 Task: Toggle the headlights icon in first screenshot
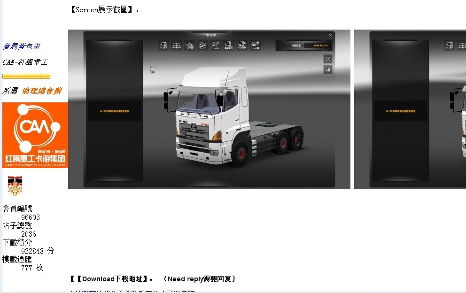(x=328, y=70)
